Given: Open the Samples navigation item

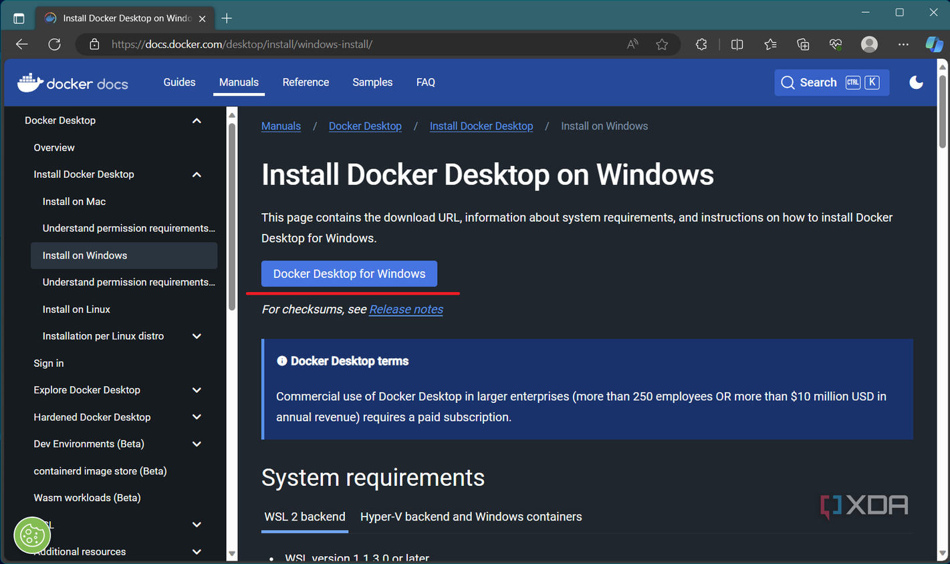Looking at the screenshot, I should point(372,82).
